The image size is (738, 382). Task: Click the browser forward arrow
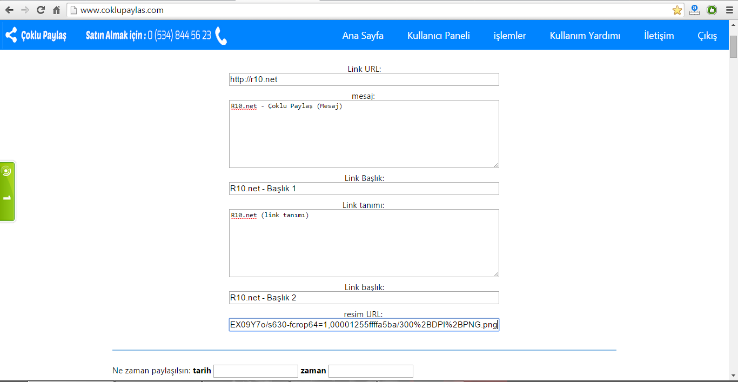tap(25, 10)
